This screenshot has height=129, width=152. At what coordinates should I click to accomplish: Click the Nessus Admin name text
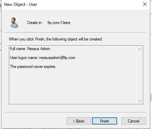coord(39,49)
